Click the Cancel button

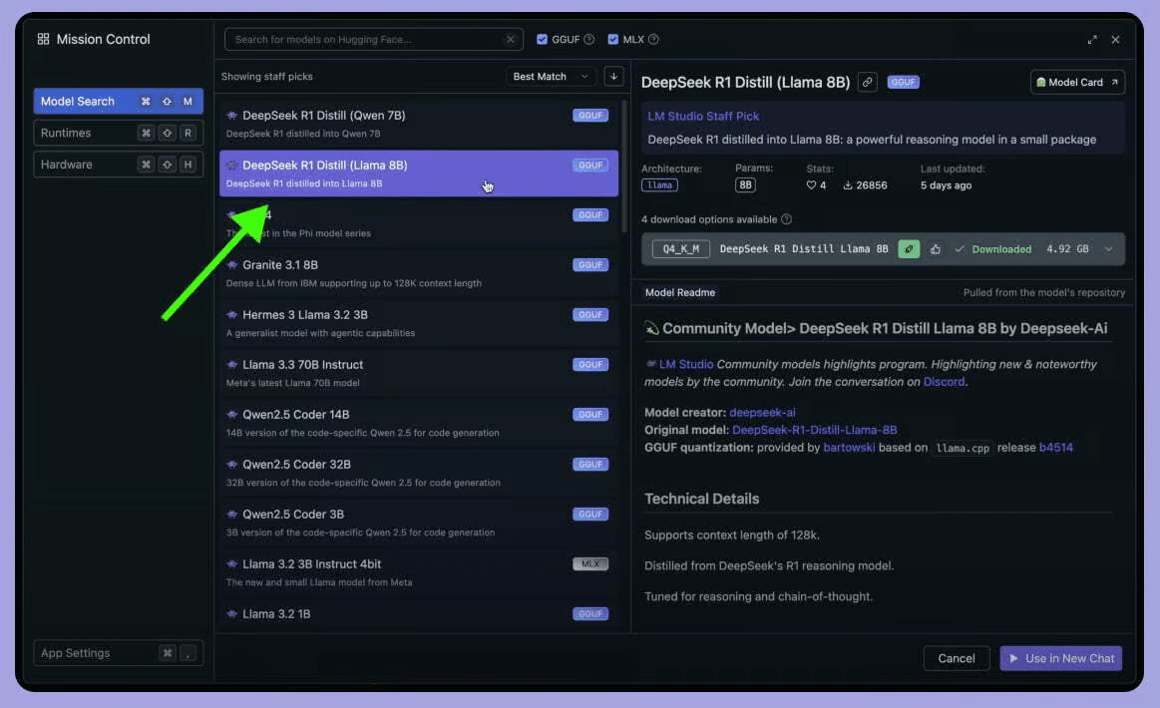pyautogui.click(x=956, y=658)
